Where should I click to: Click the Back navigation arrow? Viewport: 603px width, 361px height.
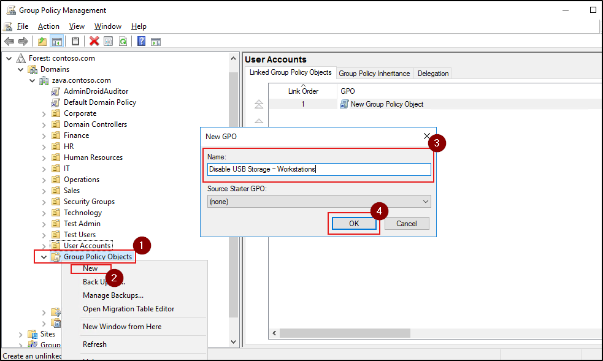[9, 41]
